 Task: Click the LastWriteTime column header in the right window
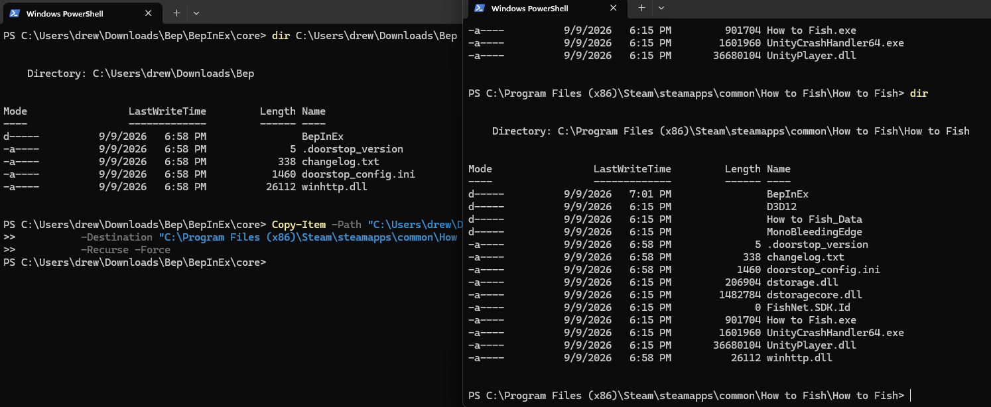point(632,169)
